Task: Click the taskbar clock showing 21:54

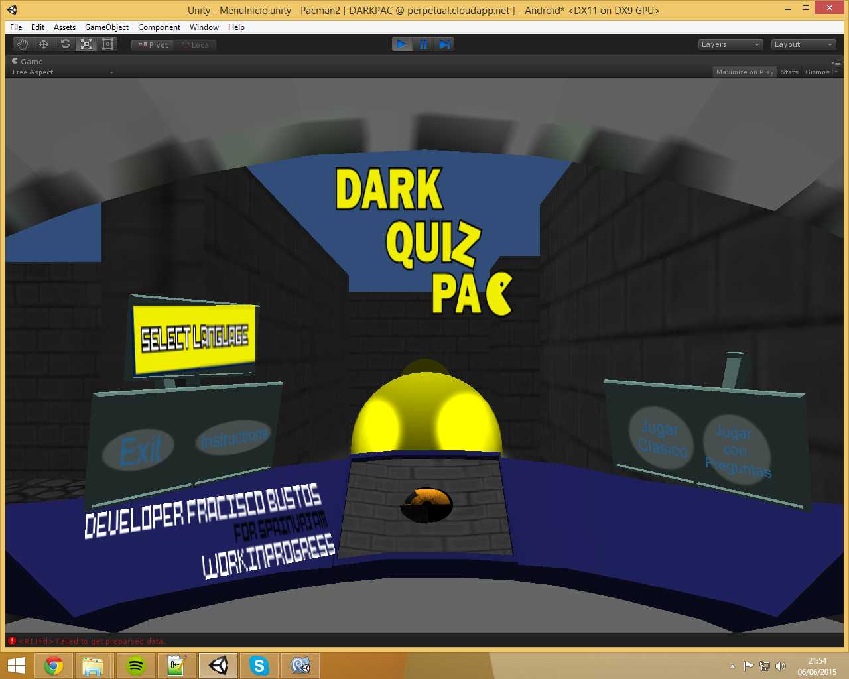Action: pyautogui.click(x=817, y=666)
